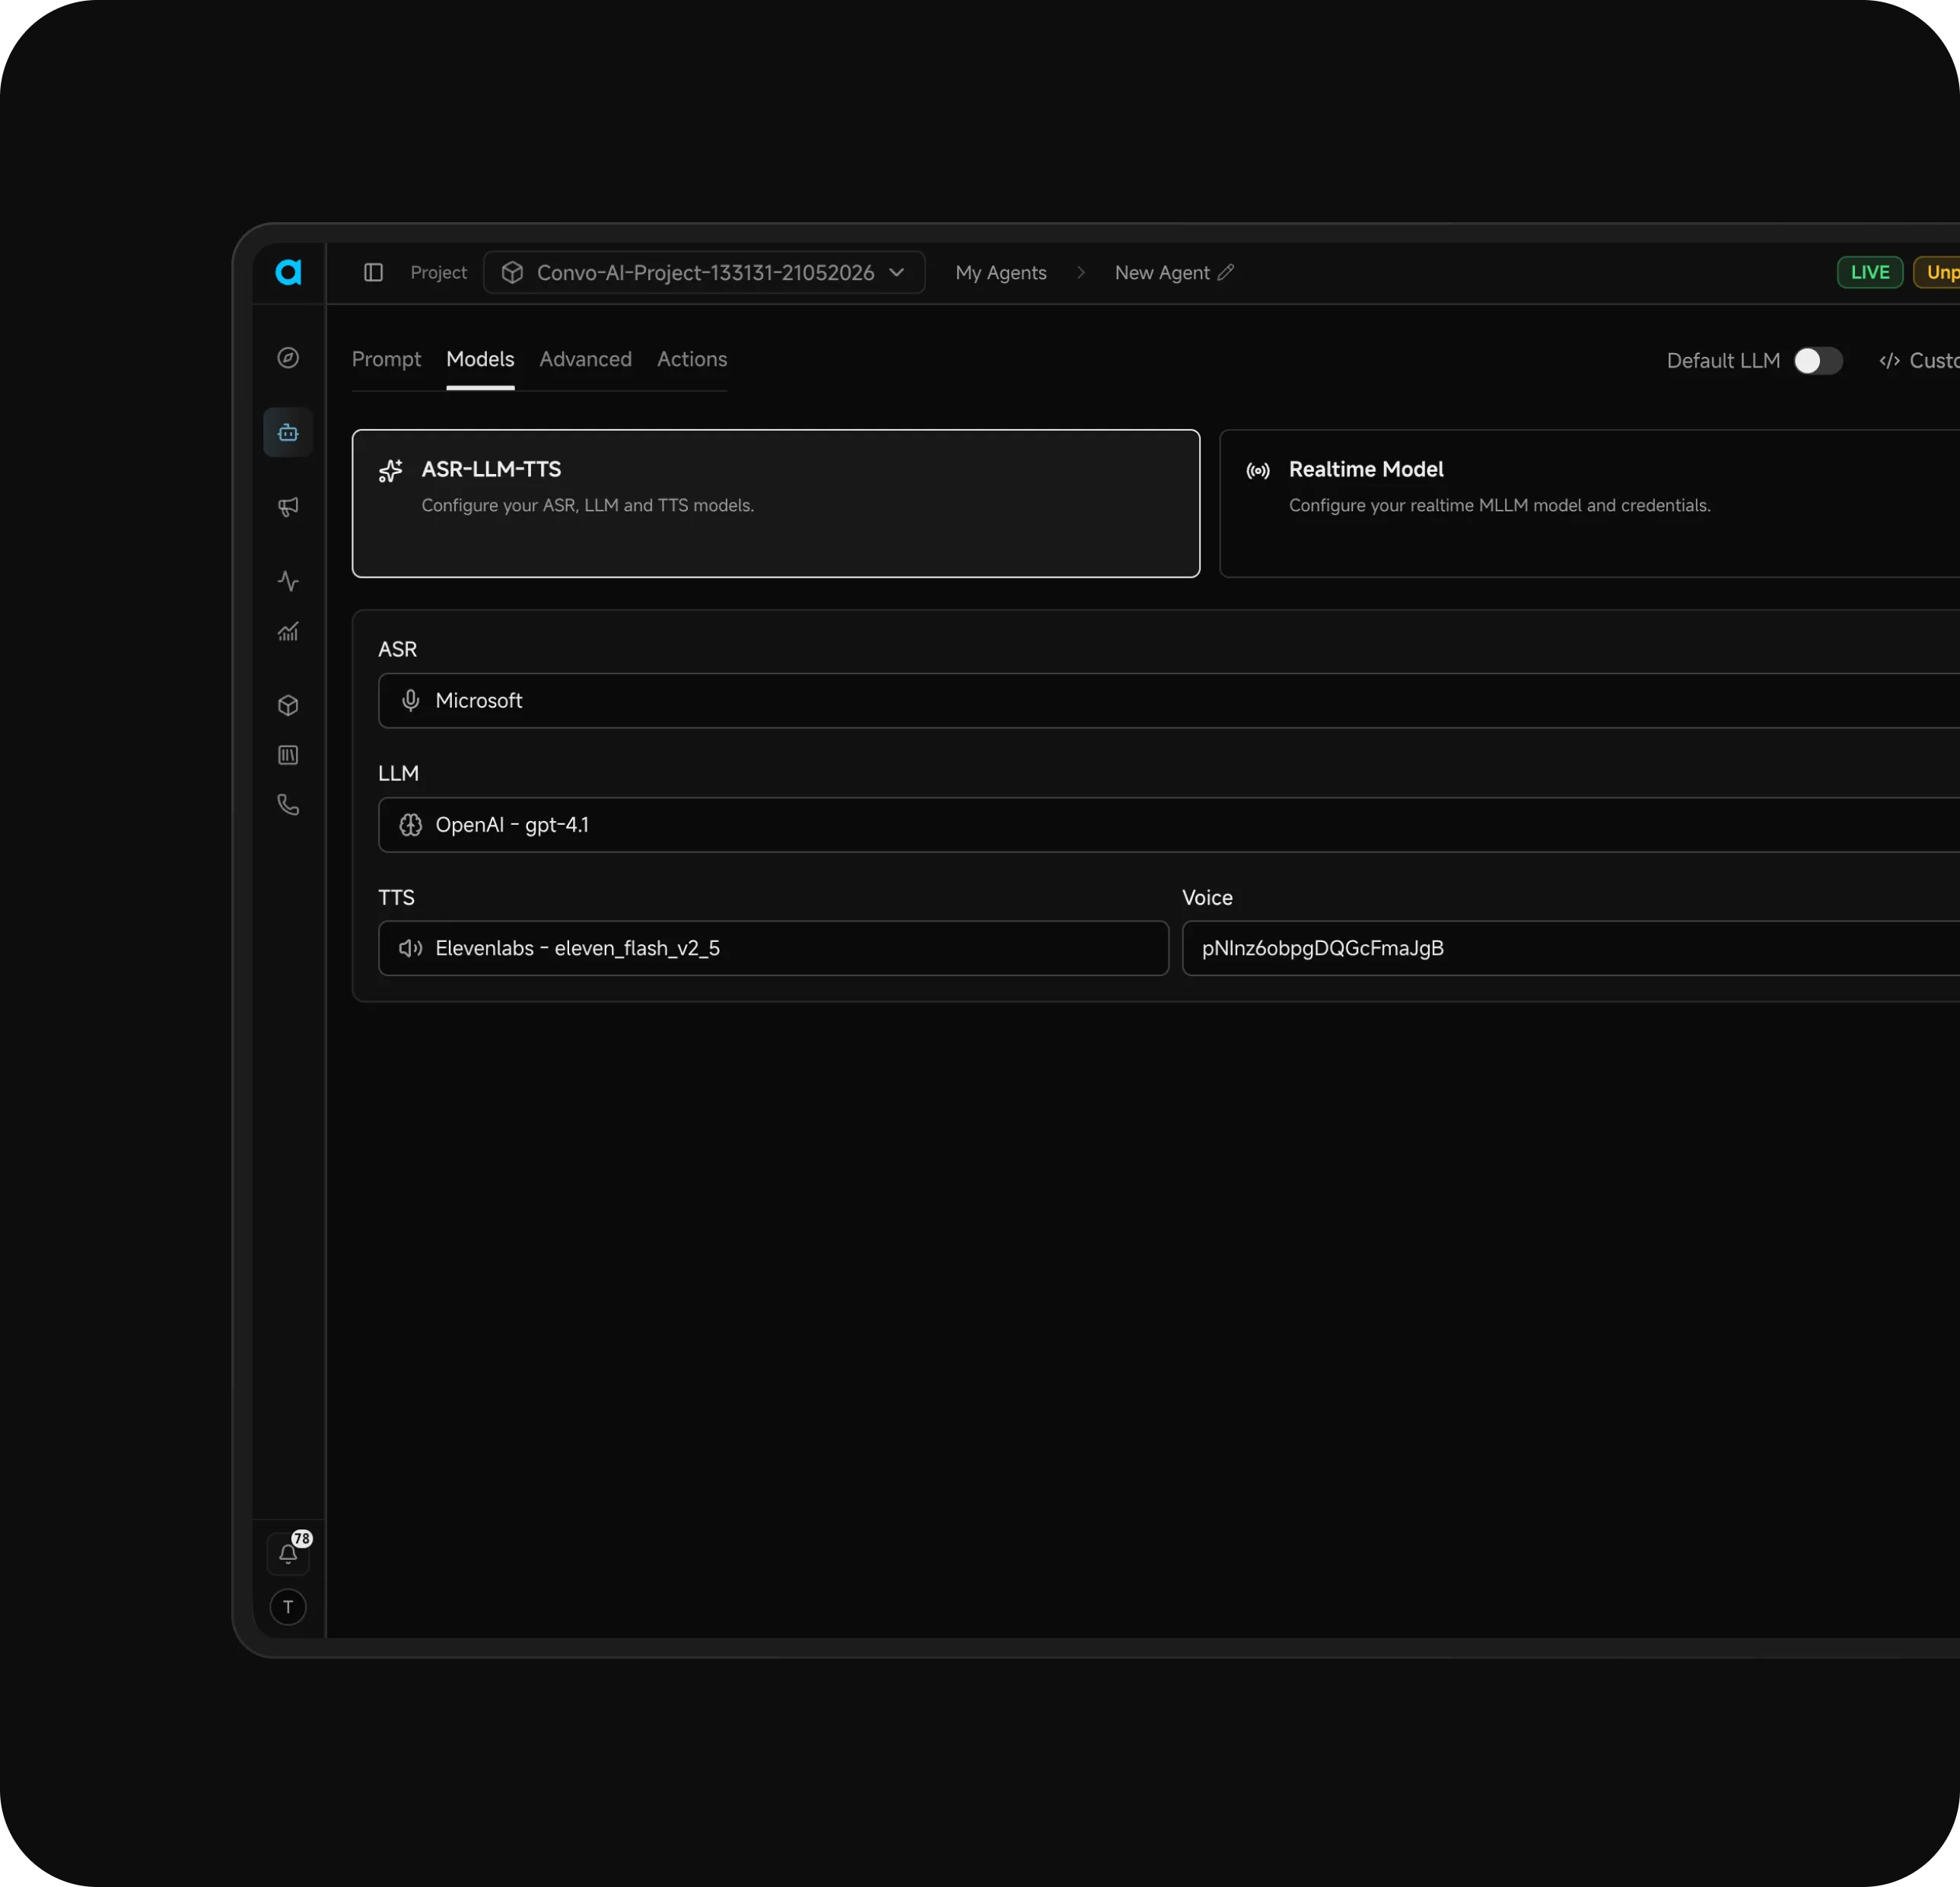Click the Project label text
The image size is (1960, 1887).
[x=439, y=273]
